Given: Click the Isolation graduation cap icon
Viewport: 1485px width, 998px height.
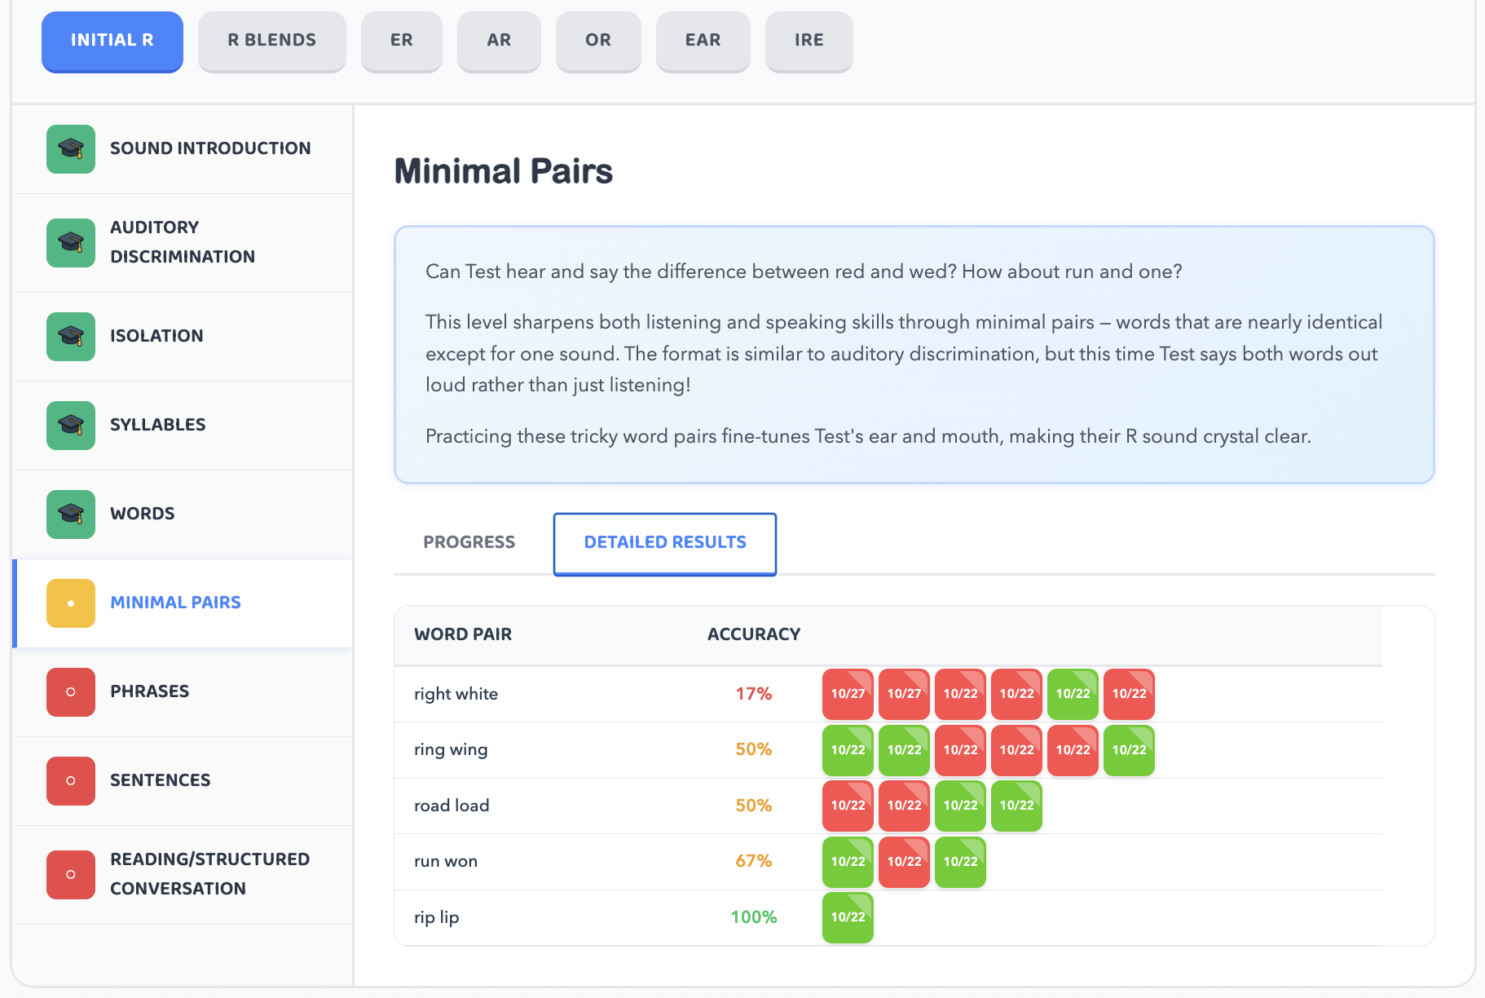Looking at the screenshot, I should click(71, 336).
